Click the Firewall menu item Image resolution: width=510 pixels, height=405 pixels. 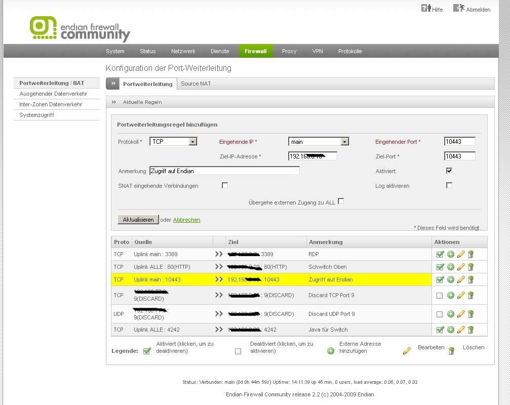pyautogui.click(x=256, y=51)
